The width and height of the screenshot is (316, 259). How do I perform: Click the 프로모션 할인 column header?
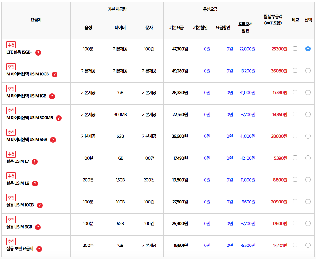(245, 27)
